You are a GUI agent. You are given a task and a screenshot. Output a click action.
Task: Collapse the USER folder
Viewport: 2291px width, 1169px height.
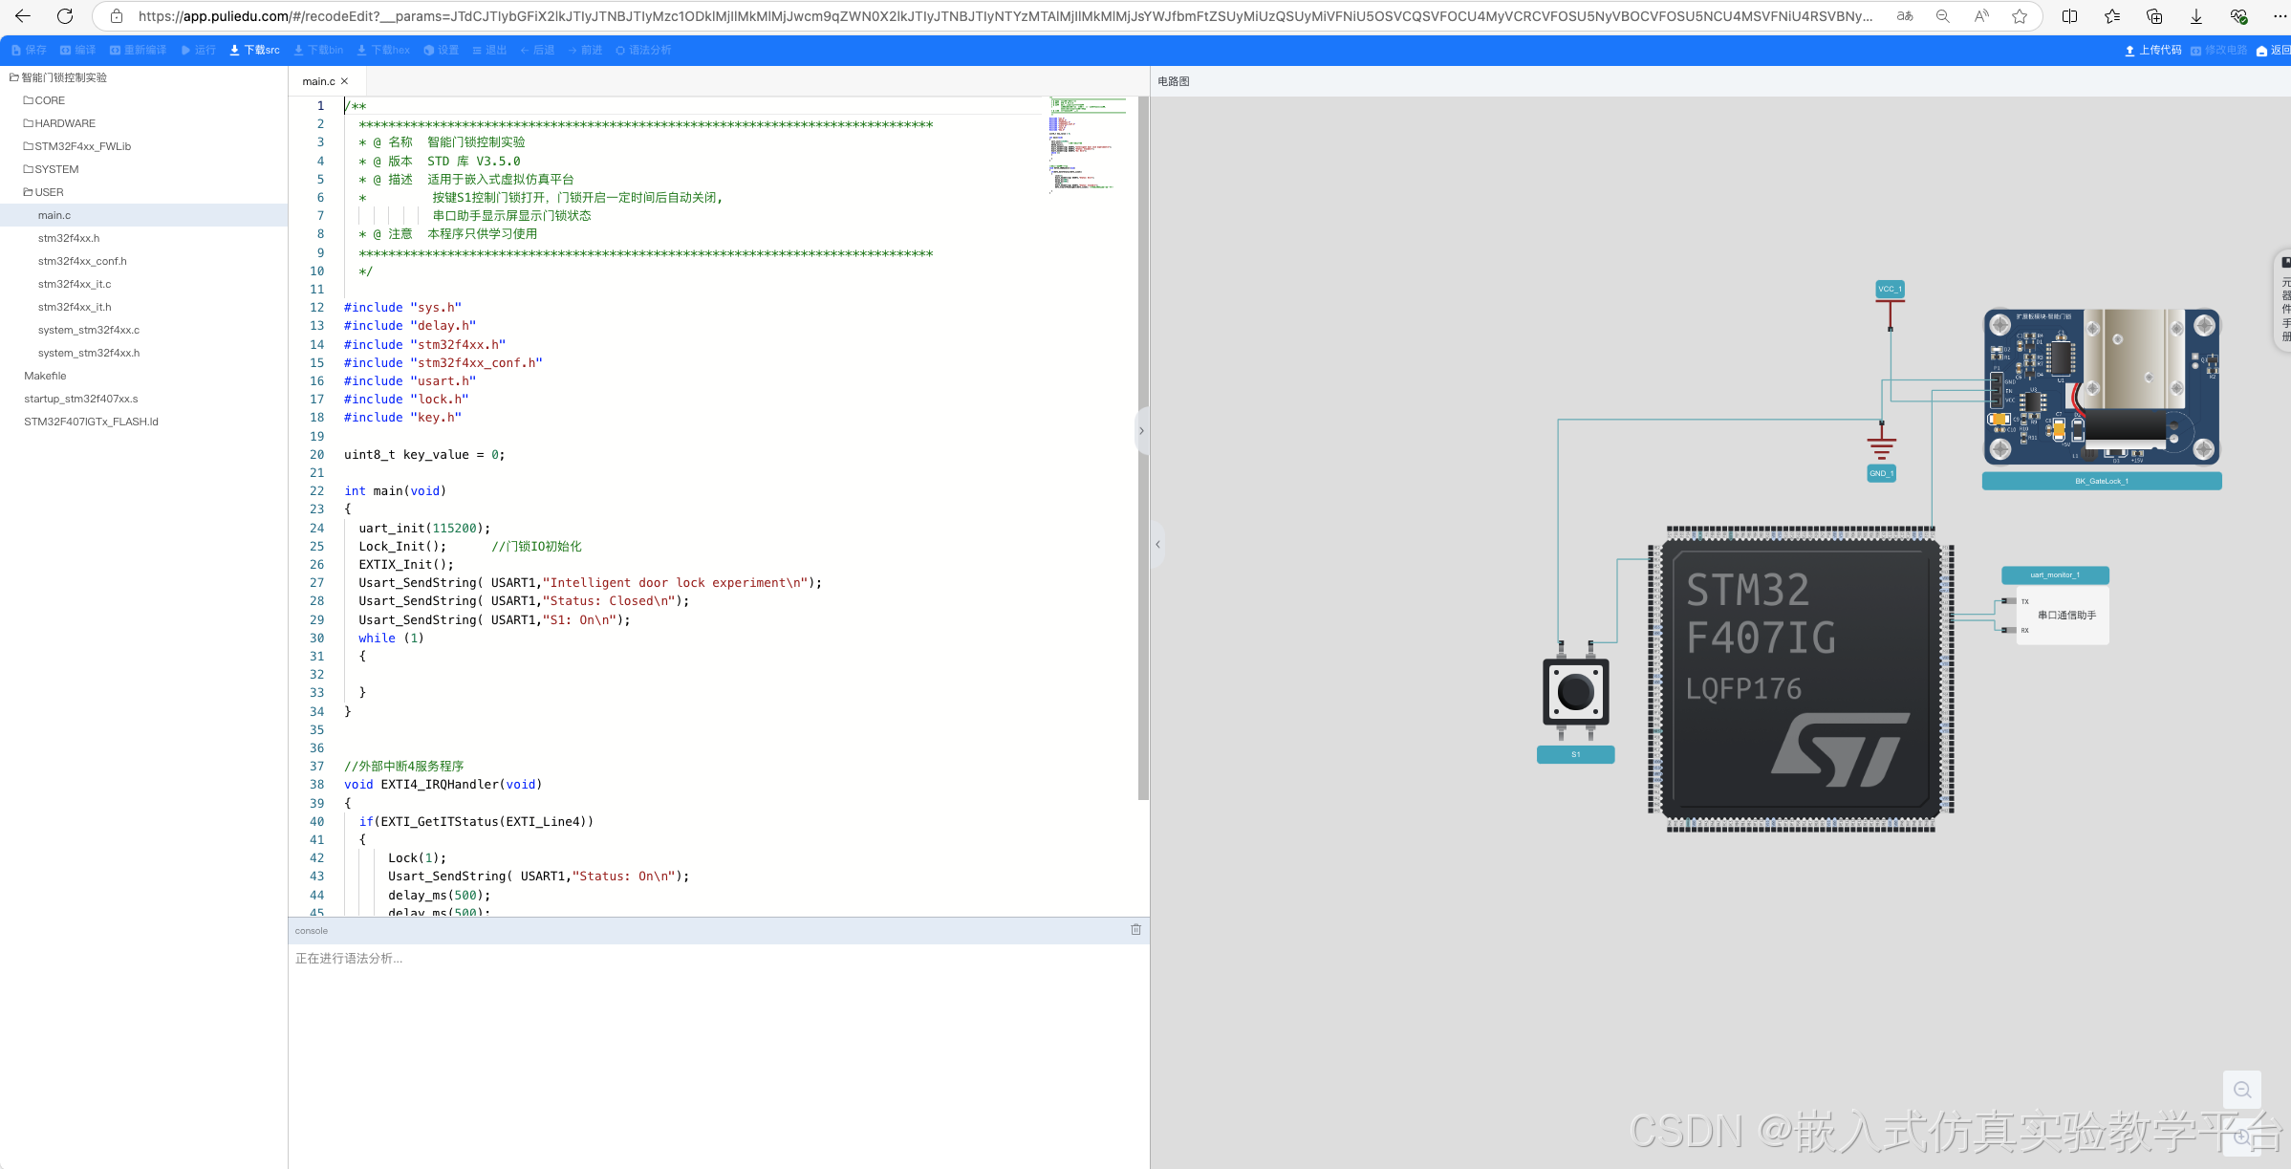pos(43,192)
